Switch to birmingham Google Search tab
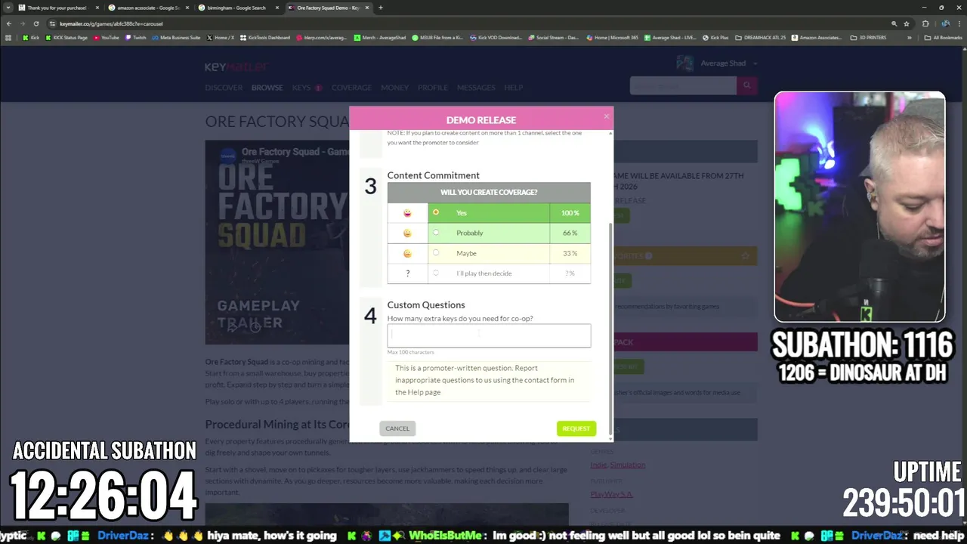 238,8
